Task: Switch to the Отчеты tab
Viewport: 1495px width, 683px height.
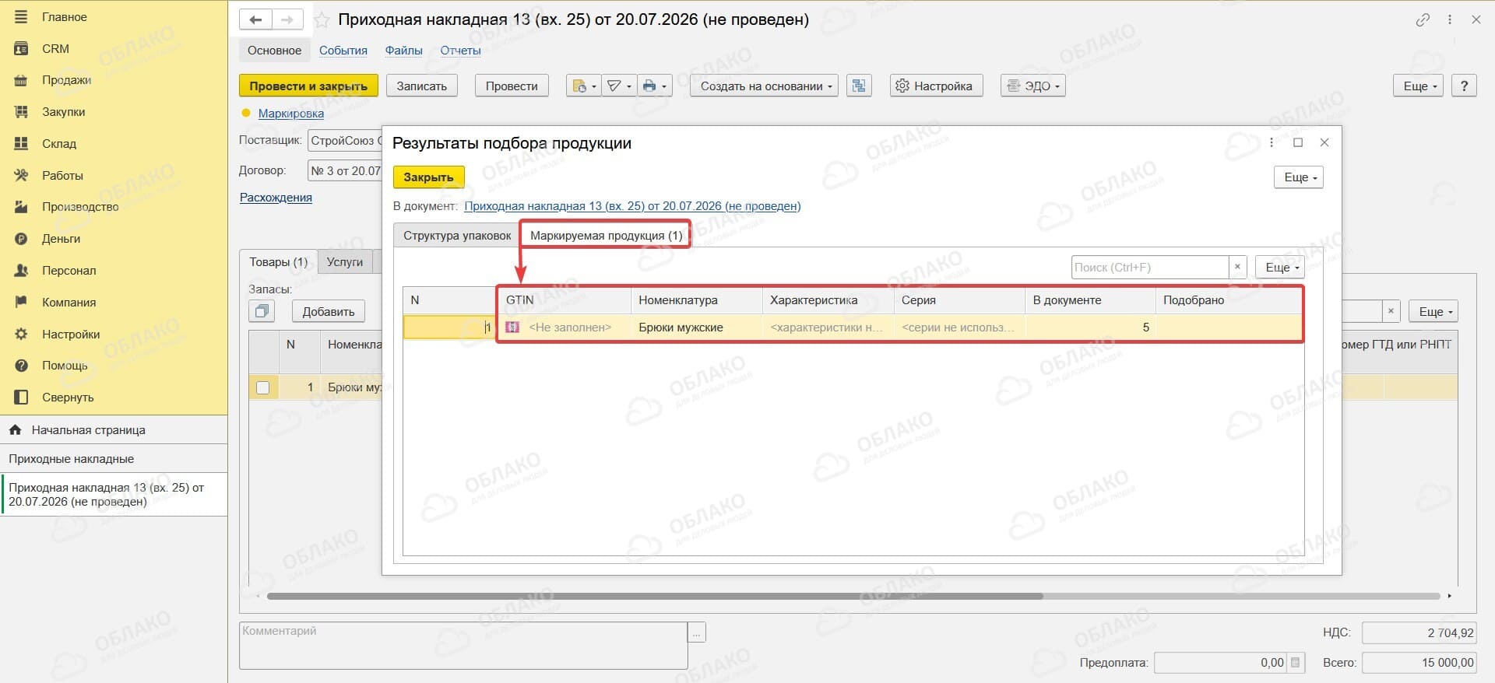Action: click(460, 51)
